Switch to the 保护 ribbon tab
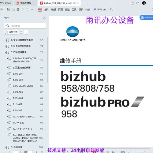 coord(81,9)
